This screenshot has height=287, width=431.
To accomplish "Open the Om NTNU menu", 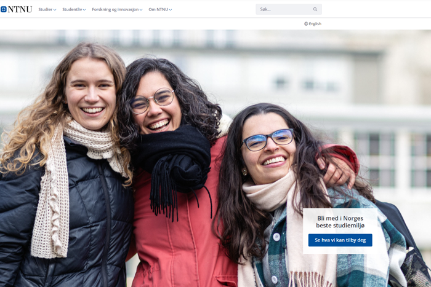I will pos(160,9).
